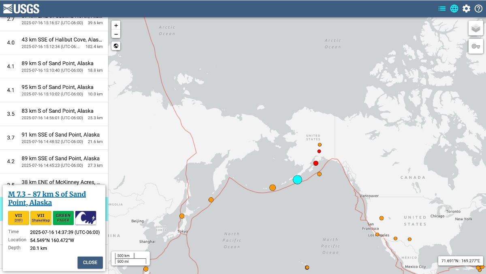
Task: Select 43 km SSE of Halibut Cove earthquake
Action: tap(54, 43)
